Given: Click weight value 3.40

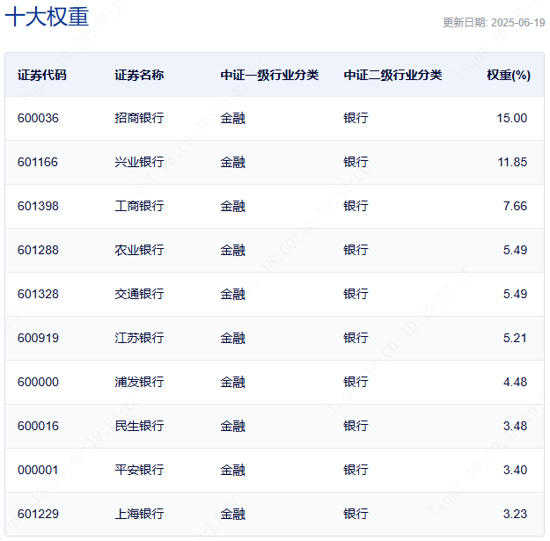Looking at the screenshot, I should pos(516,470).
